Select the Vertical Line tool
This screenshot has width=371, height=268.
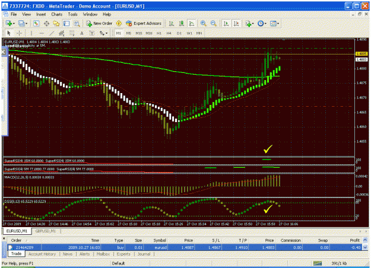coord(31,33)
